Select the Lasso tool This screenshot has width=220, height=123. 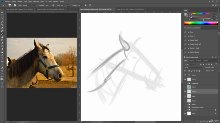click(2, 18)
